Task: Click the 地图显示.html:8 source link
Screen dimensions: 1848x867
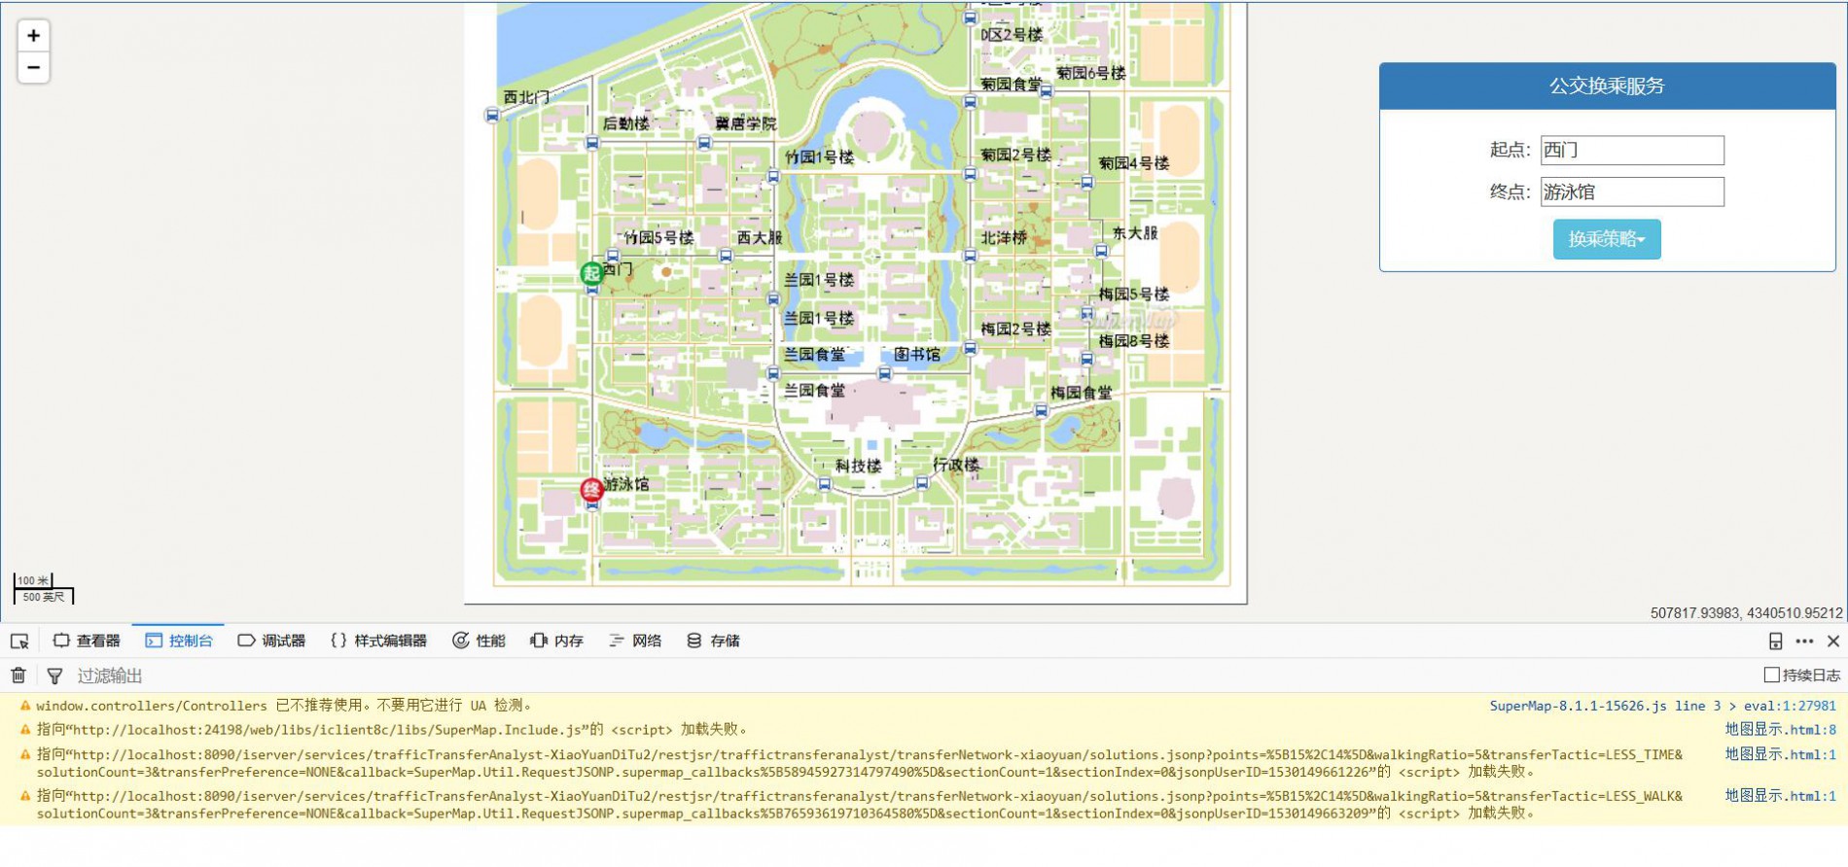Action: (x=1780, y=730)
